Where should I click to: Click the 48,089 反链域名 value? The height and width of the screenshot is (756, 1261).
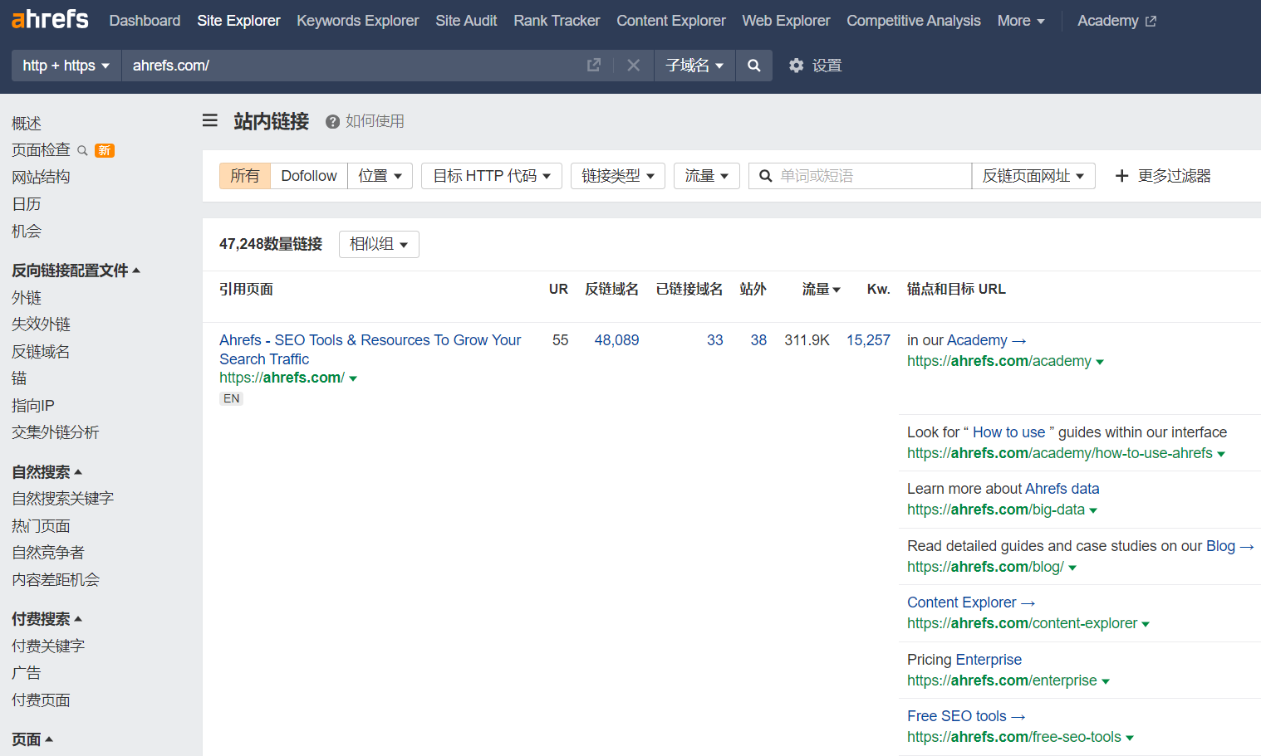pos(616,340)
